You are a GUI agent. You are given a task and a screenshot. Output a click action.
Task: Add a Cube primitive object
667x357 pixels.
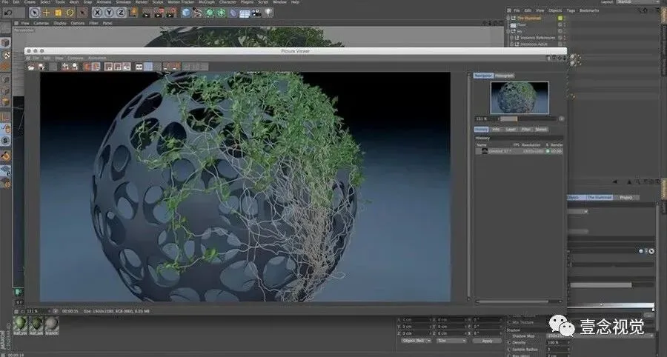(x=186, y=13)
